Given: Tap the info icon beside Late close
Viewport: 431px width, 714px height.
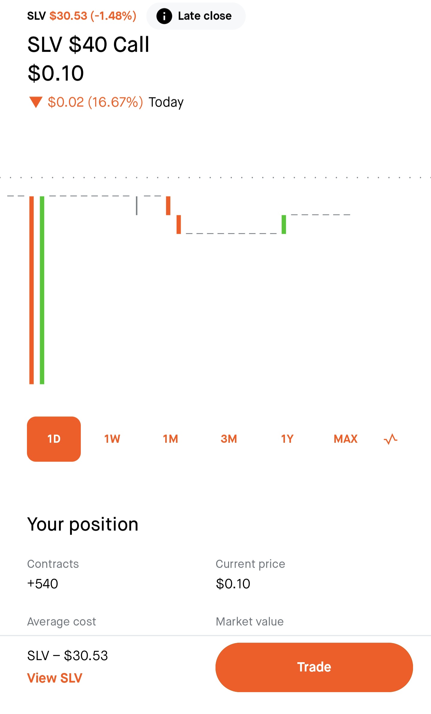Looking at the screenshot, I should click(x=164, y=16).
